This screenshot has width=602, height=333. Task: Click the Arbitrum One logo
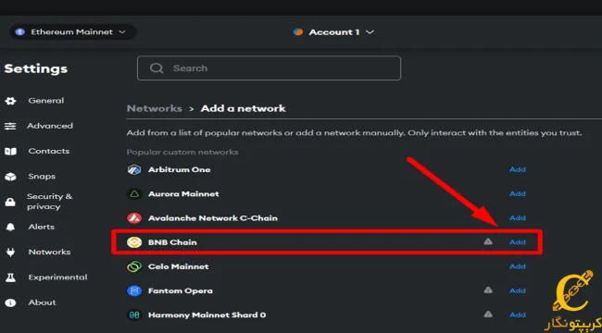(134, 169)
